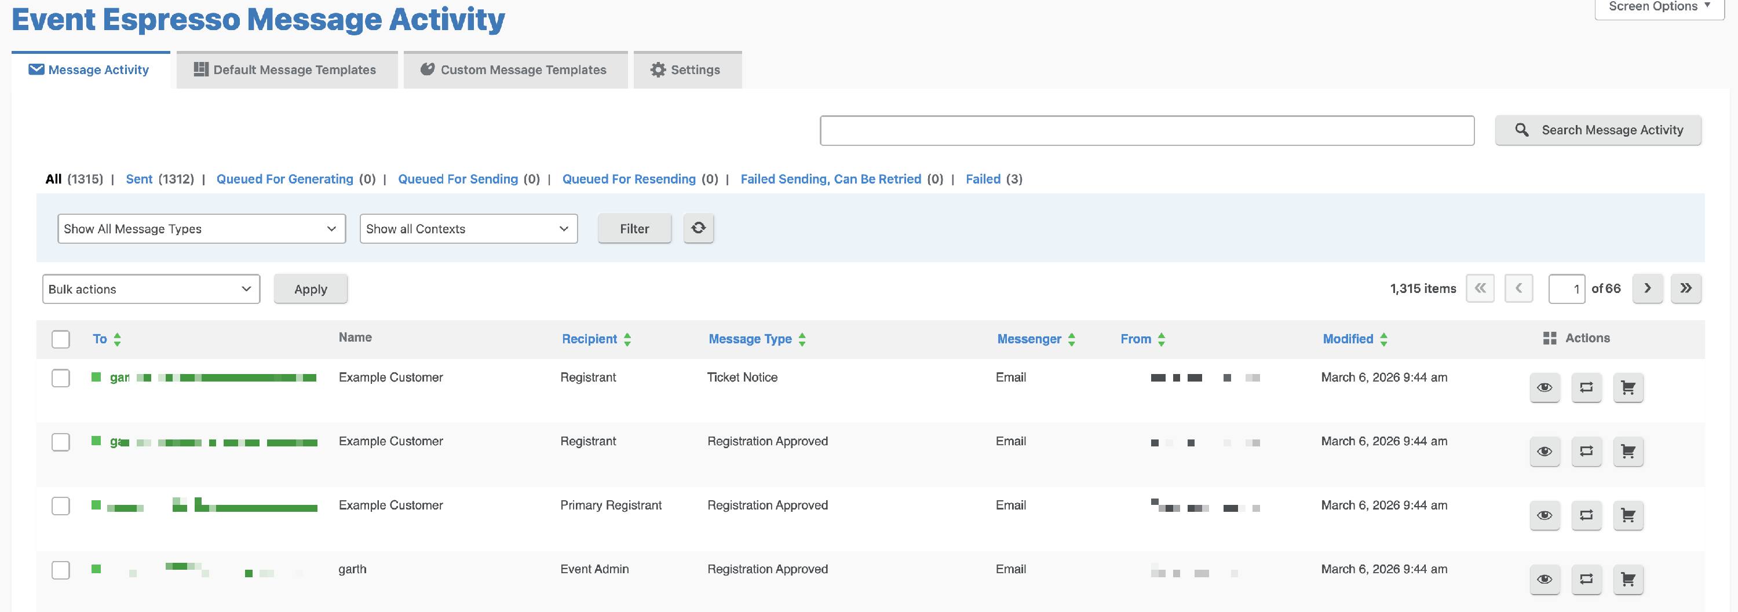1738x612 pixels.
Task: Show only Failed messages link
Action: [x=983, y=179]
